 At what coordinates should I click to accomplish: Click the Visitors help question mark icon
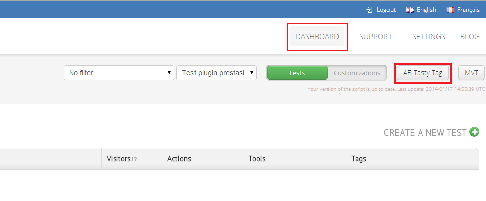tap(135, 159)
